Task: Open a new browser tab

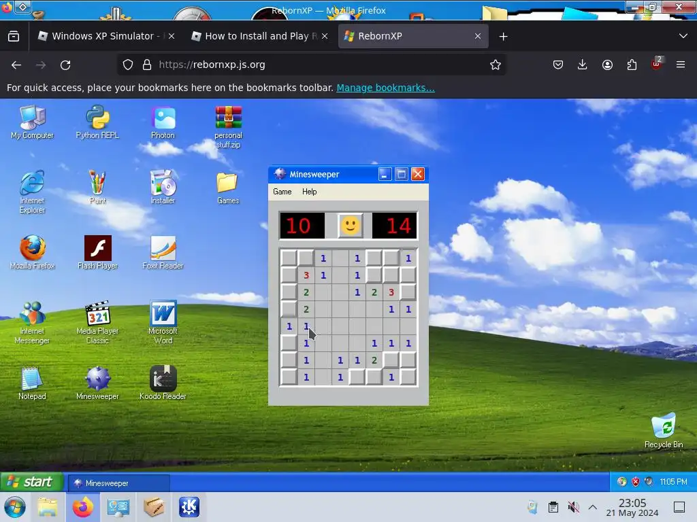Action: pyautogui.click(x=503, y=37)
